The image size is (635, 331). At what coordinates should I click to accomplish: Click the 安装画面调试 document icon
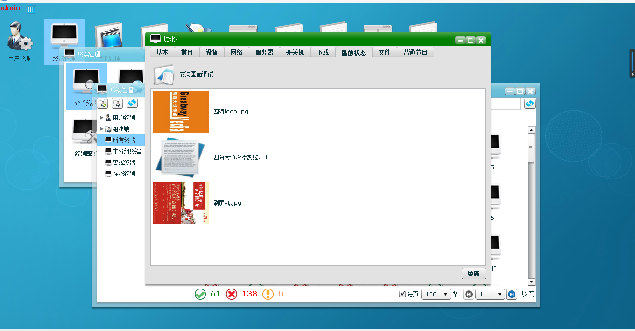point(164,74)
